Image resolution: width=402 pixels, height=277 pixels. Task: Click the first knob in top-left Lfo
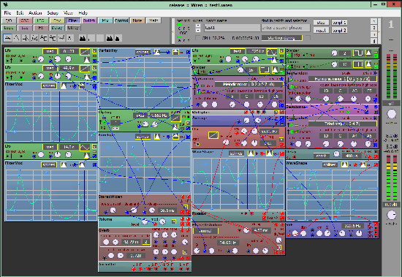point(41,59)
